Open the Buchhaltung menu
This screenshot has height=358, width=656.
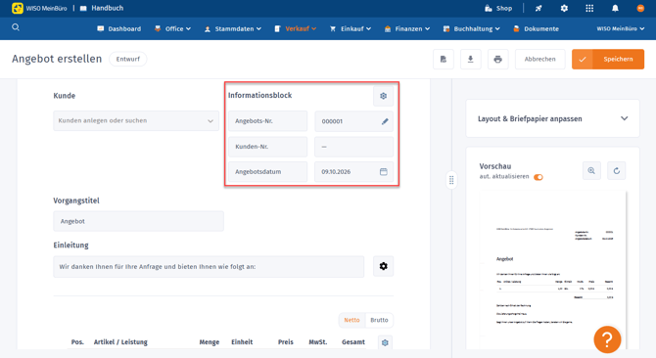click(x=472, y=28)
